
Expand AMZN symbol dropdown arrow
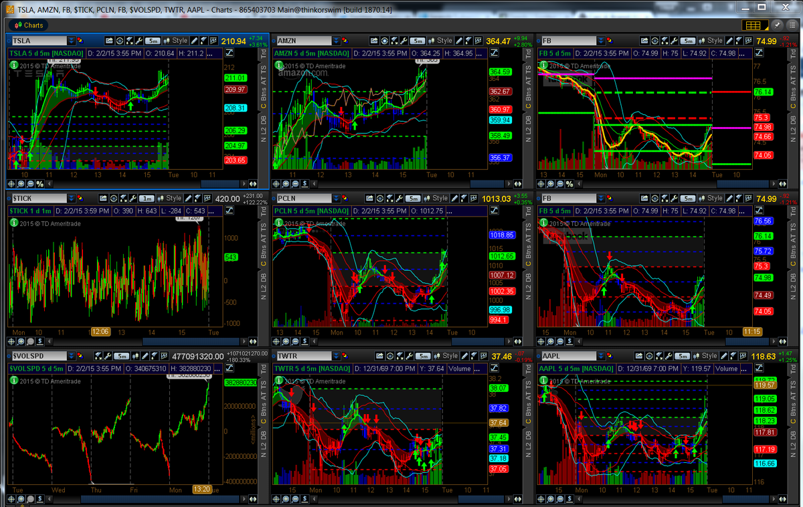click(337, 41)
